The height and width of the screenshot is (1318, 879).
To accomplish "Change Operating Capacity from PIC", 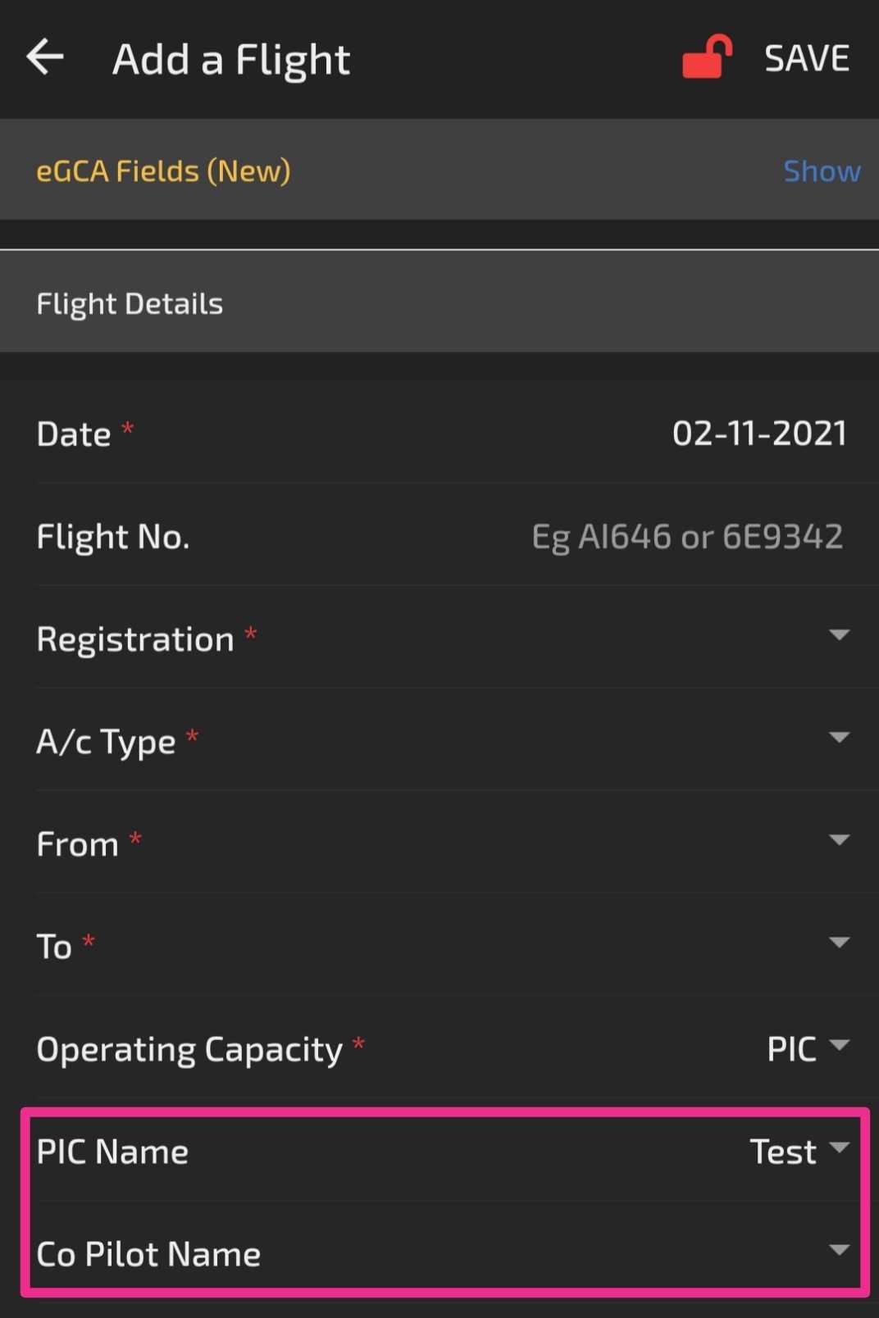I will click(x=808, y=1048).
